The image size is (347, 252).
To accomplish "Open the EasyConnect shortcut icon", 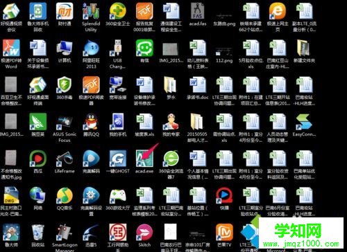I will pos(304,122).
